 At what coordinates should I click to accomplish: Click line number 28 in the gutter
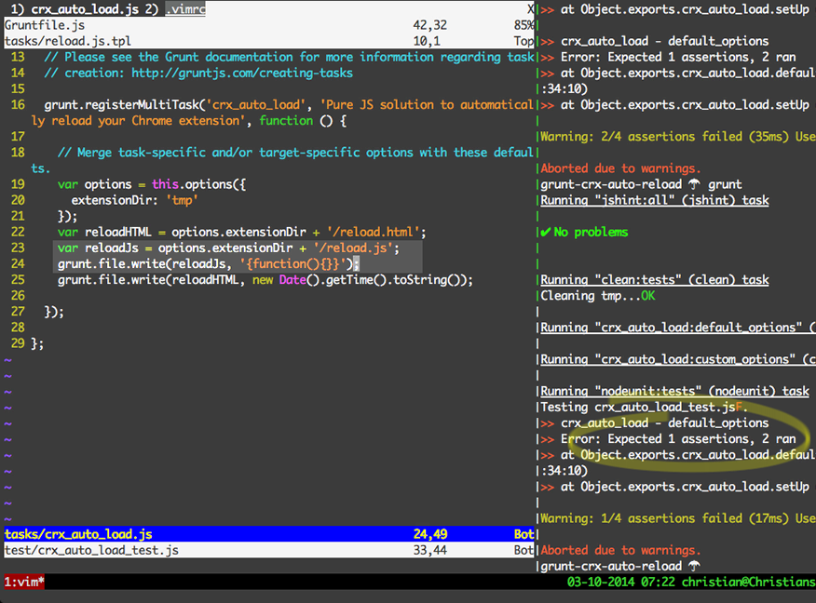click(18, 327)
